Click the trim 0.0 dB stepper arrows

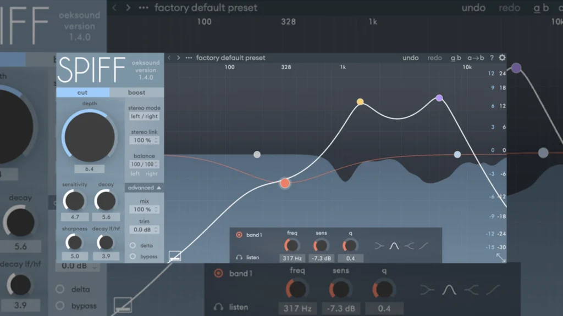coord(156,230)
